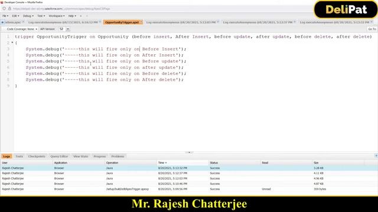Click the API Version field showing 52
378x212 pixels.
tap(61, 29)
